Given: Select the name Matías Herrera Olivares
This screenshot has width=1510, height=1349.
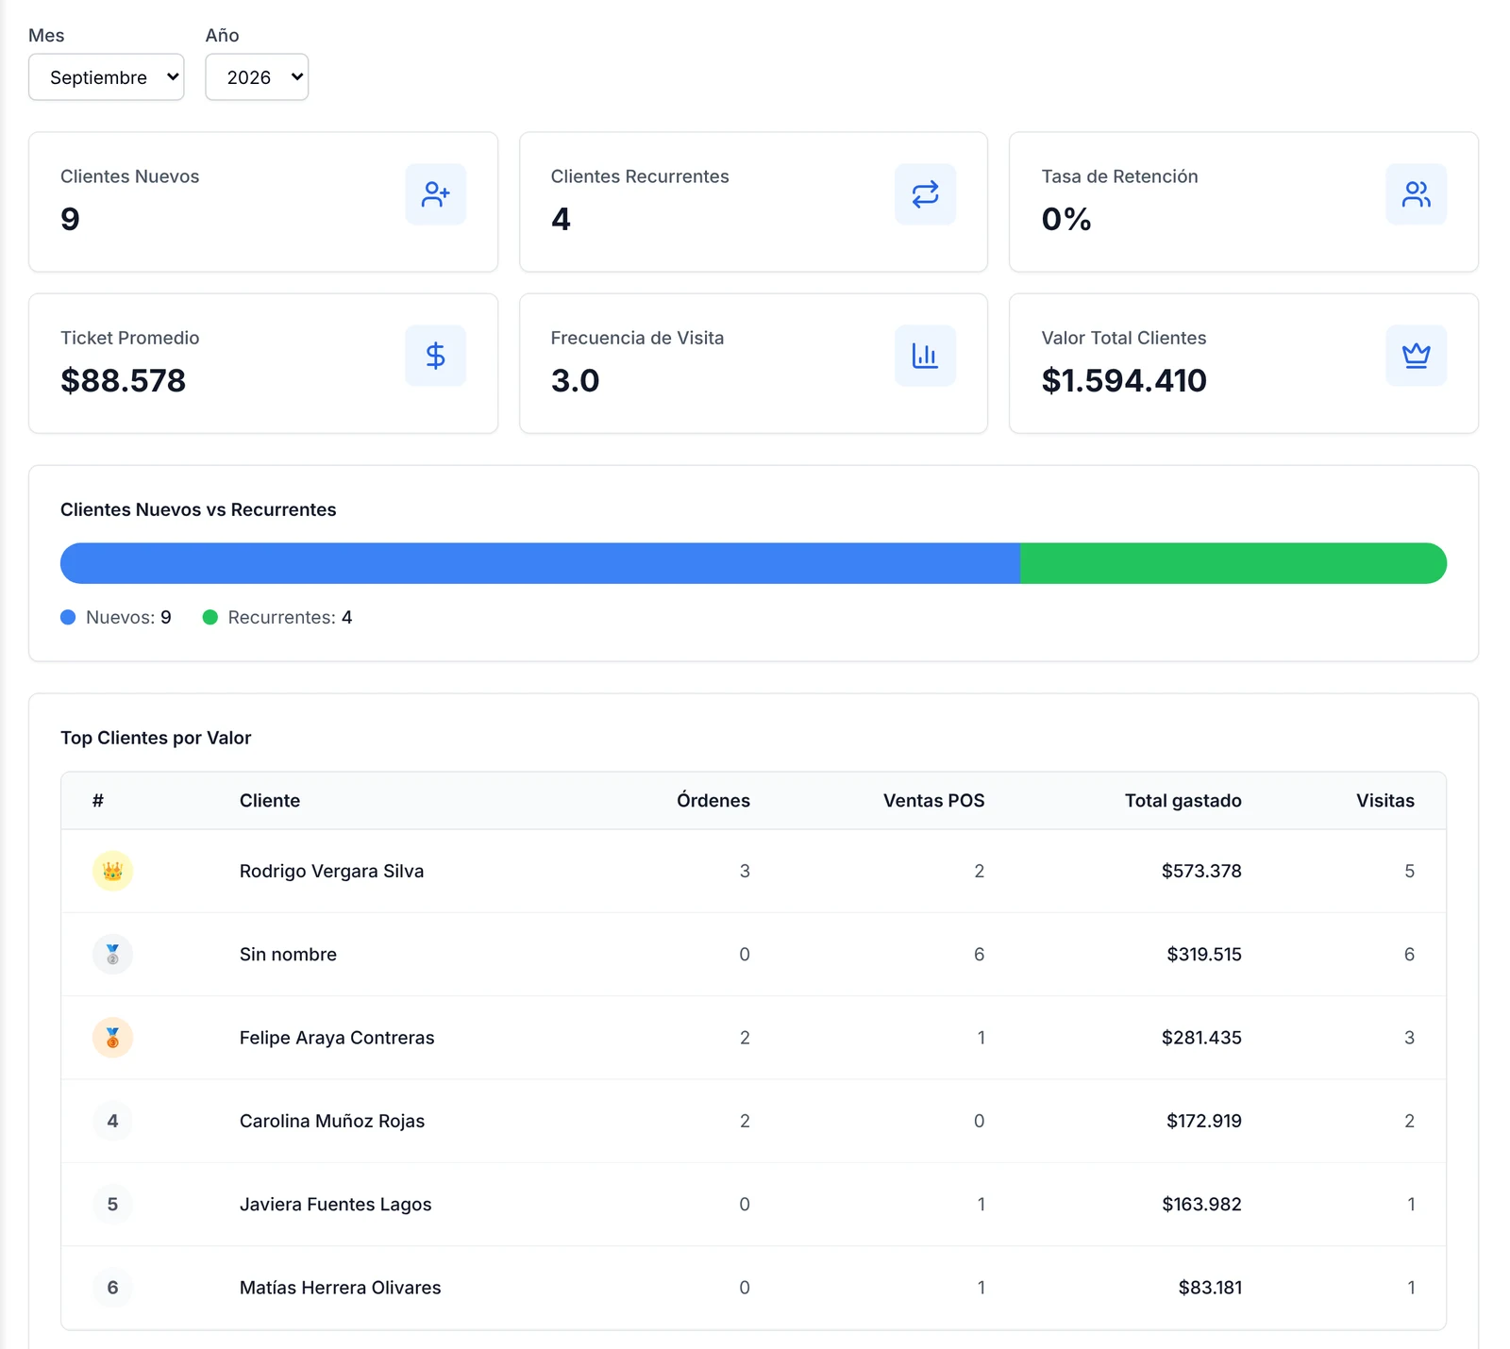Looking at the screenshot, I should [x=340, y=1288].
